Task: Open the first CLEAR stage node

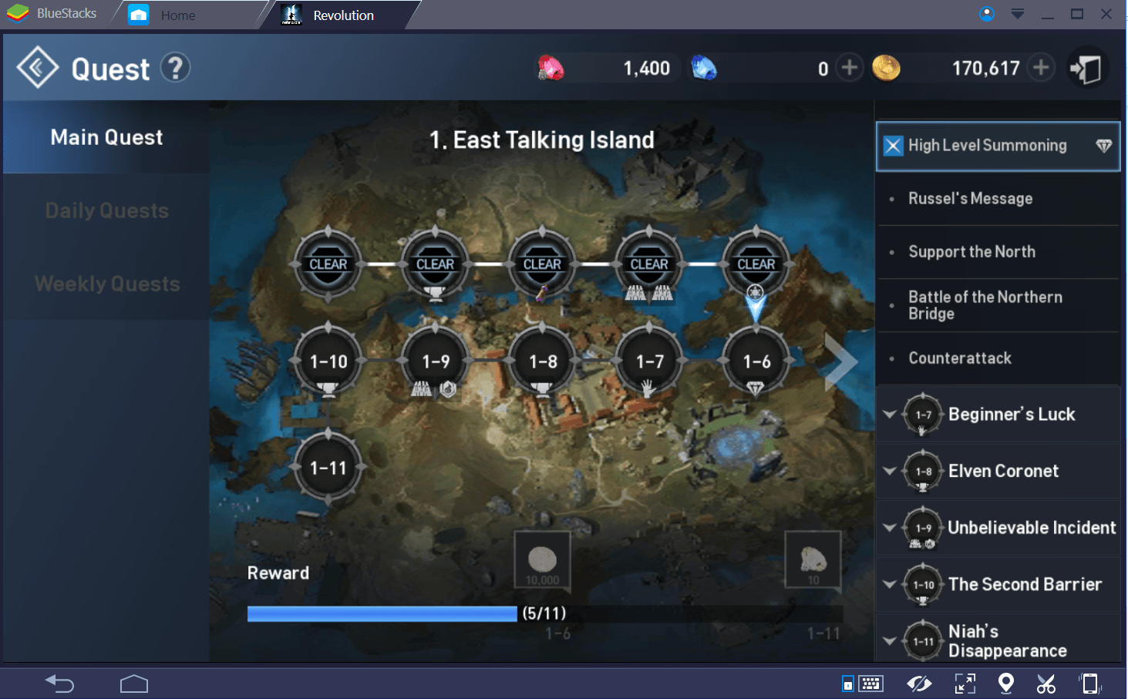Action: pos(328,264)
